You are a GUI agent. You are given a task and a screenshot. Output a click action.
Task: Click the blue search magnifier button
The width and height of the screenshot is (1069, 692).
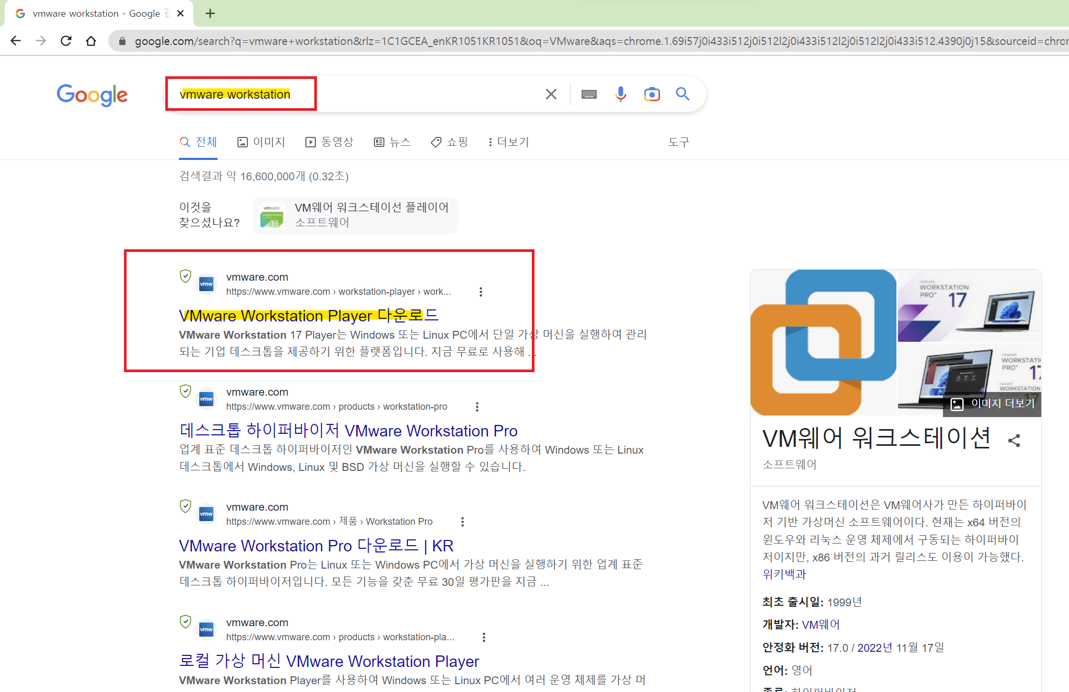click(x=683, y=94)
